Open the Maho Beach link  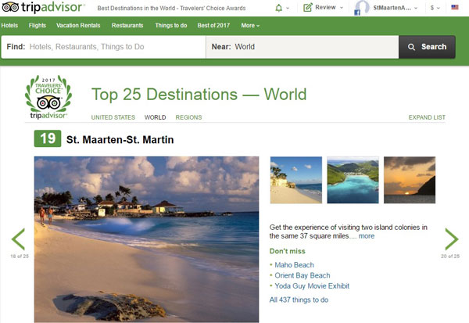pos(295,265)
